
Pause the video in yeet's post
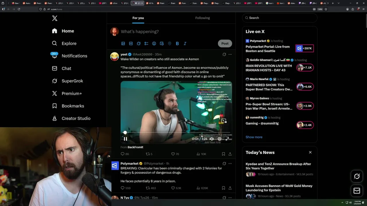[x=125, y=139]
